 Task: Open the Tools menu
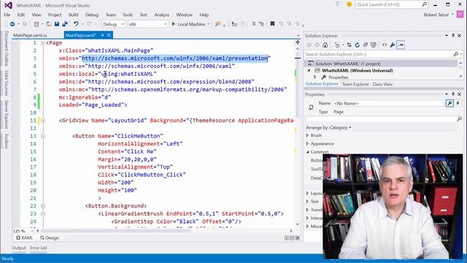[128, 15]
